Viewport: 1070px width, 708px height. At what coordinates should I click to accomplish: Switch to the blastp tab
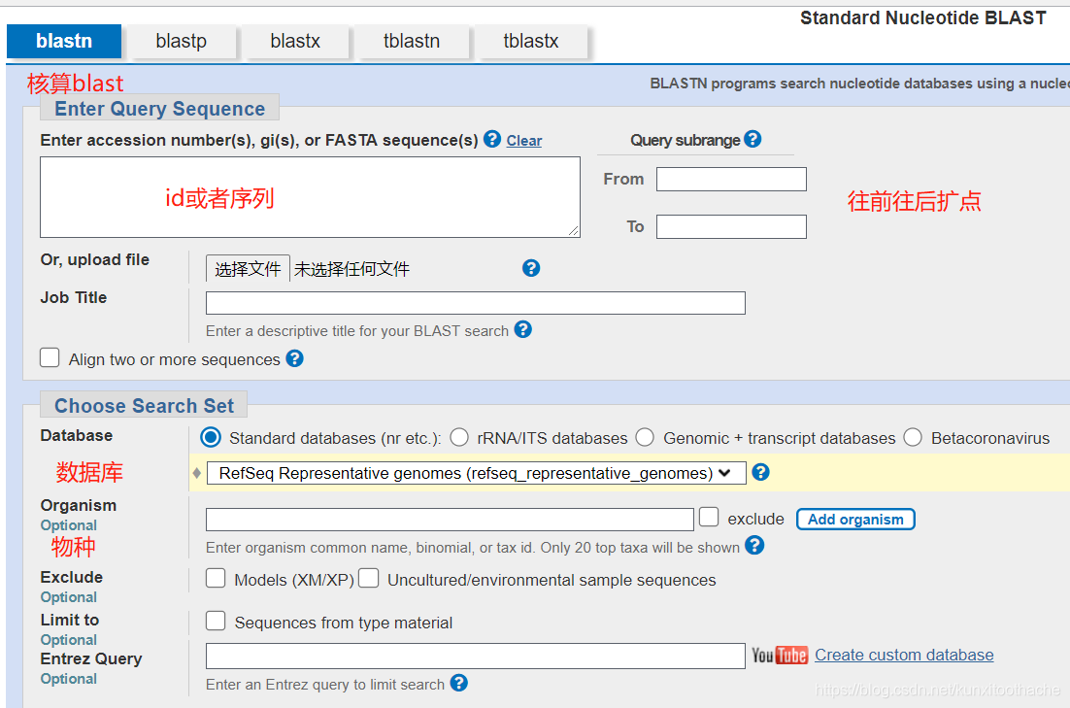181,41
